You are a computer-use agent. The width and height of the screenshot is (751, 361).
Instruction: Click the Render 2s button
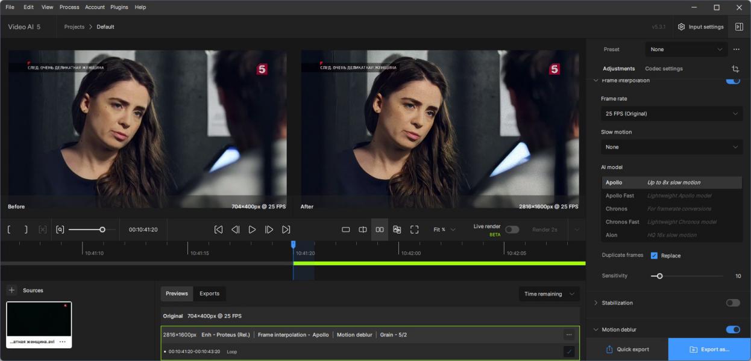[x=545, y=230]
